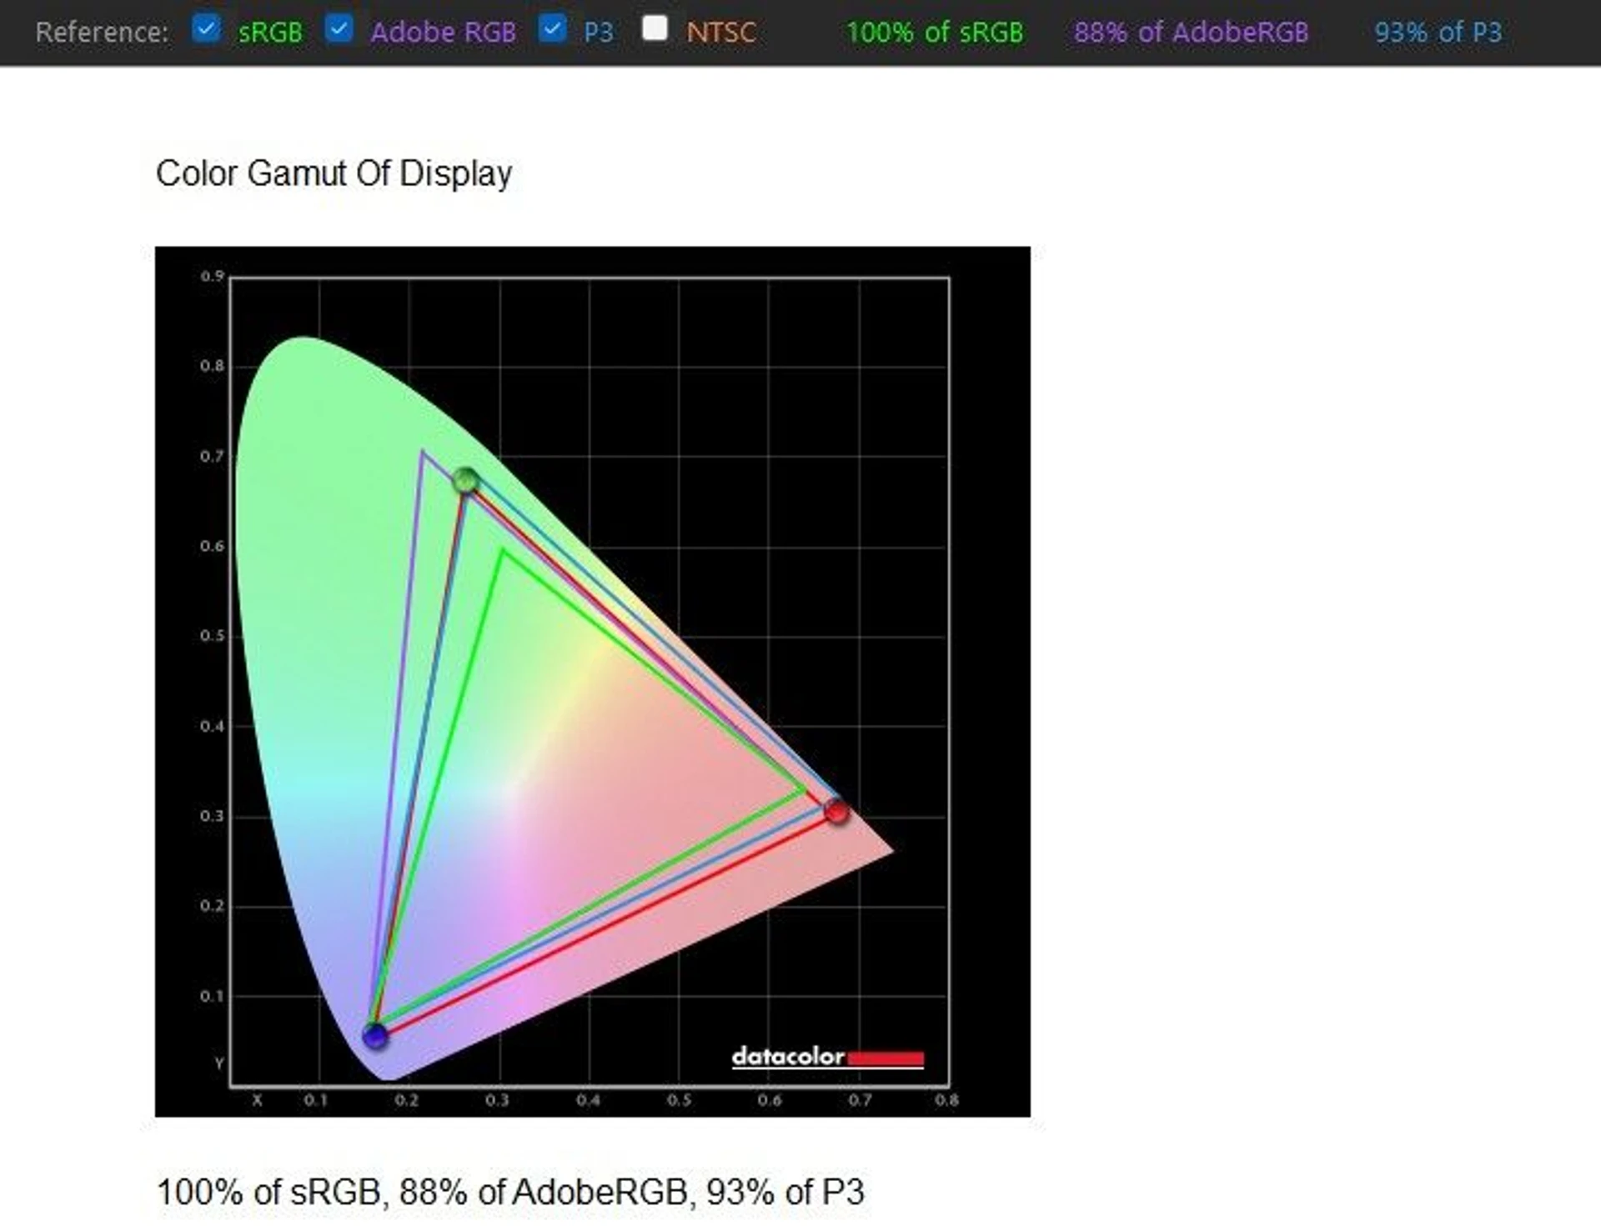Click the green primary marker on chart

click(x=465, y=480)
